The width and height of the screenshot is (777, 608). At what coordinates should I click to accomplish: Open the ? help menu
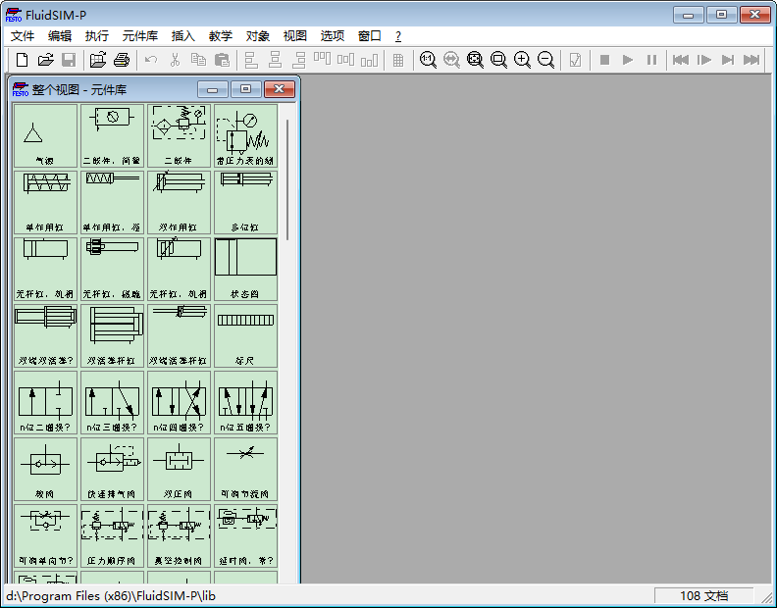click(398, 36)
